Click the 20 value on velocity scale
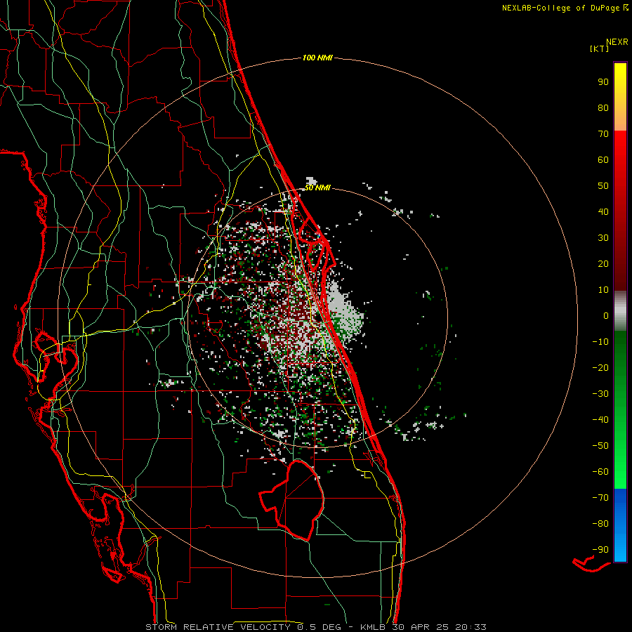Image resolution: width=632 pixels, height=632 pixels. [603, 264]
